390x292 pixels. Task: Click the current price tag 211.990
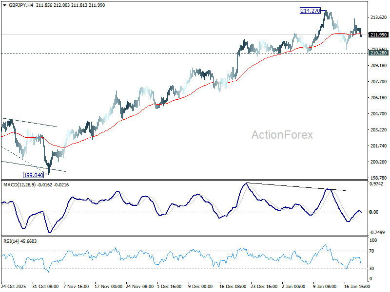[378, 35]
